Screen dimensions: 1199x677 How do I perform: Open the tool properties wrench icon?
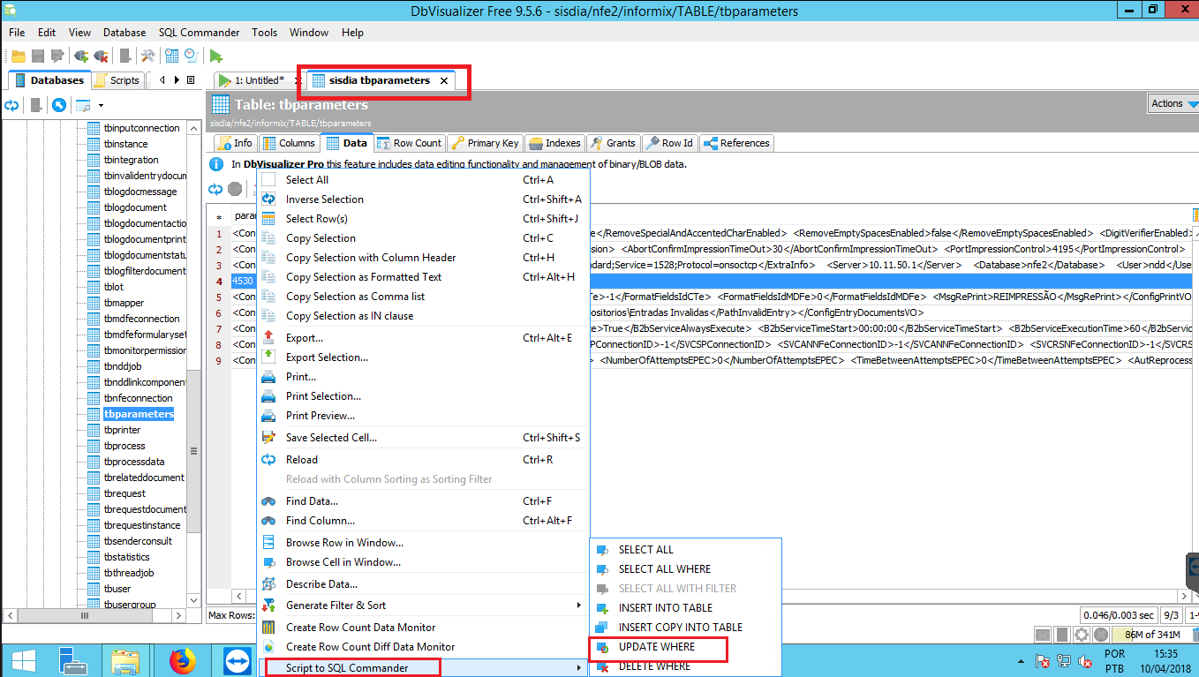(x=147, y=56)
